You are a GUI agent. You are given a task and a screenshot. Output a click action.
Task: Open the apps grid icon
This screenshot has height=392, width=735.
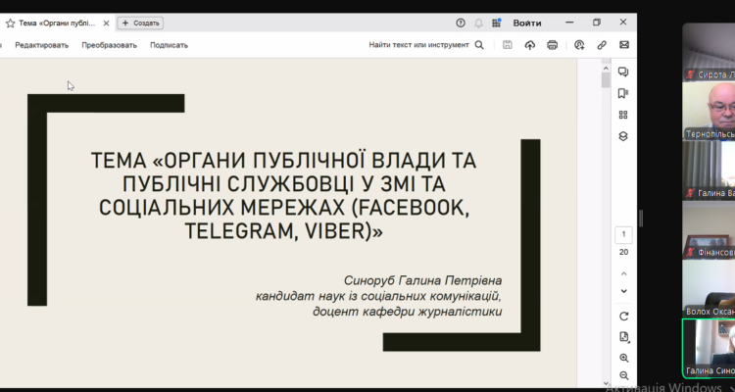[x=497, y=23]
